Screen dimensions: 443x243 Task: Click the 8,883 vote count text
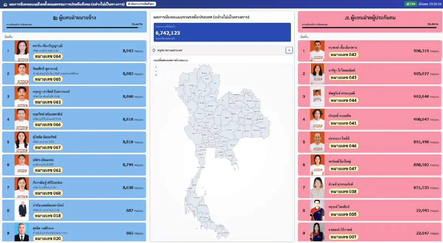(128, 74)
